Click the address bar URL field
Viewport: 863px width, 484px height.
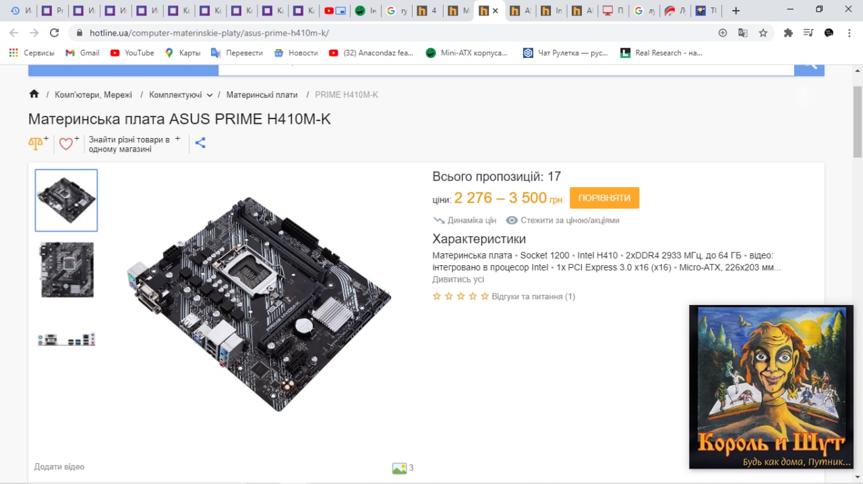point(391,32)
